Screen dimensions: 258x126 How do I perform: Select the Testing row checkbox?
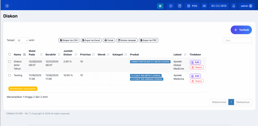coord(10,75)
